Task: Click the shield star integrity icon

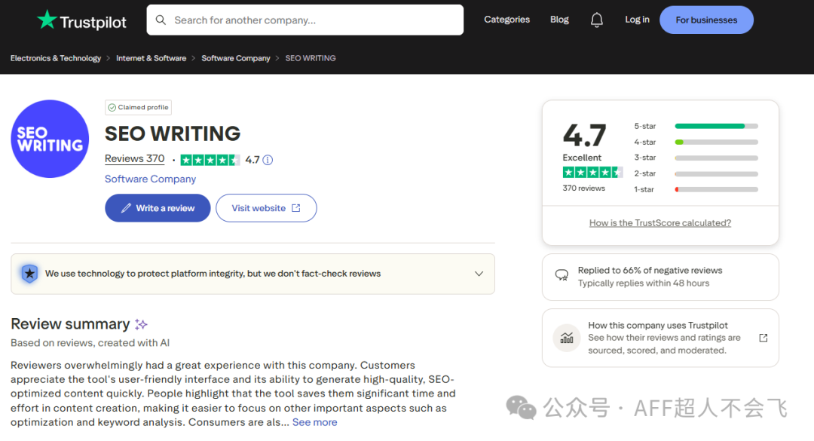Action: click(x=29, y=273)
